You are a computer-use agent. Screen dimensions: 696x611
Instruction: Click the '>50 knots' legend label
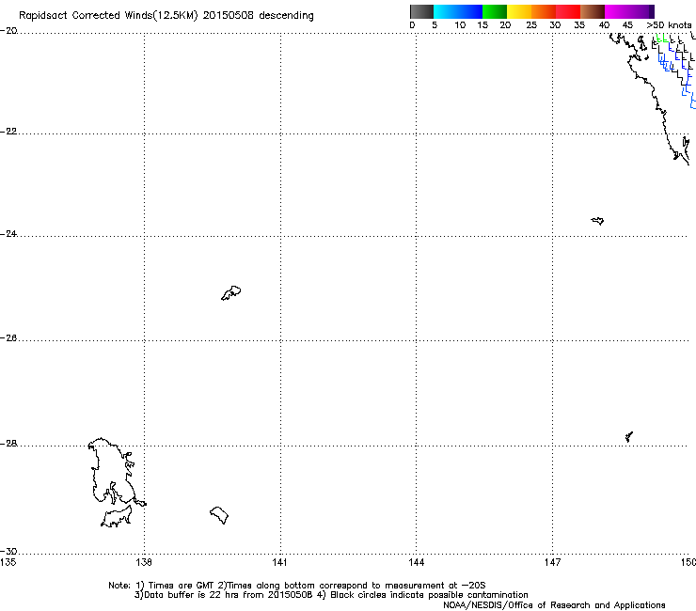(x=669, y=25)
